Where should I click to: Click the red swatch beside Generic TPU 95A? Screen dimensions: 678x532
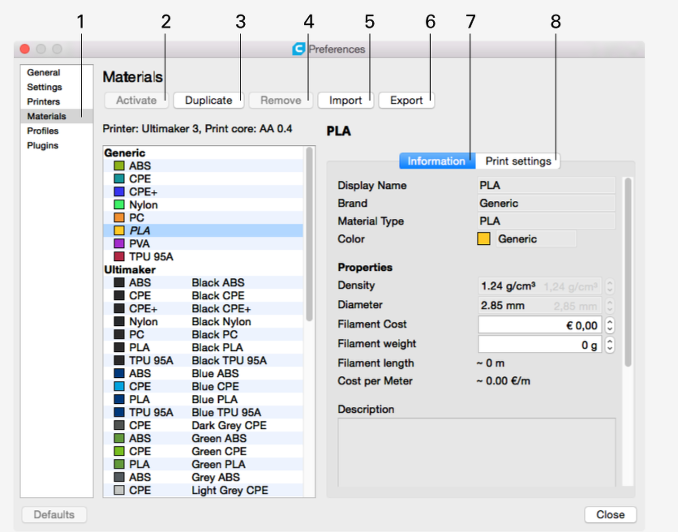pos(119,256)
